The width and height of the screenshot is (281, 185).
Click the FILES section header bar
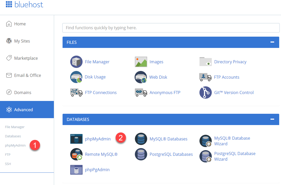171,42
